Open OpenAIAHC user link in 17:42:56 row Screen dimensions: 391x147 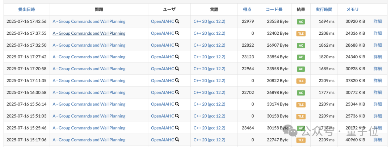tap(162, 21)
